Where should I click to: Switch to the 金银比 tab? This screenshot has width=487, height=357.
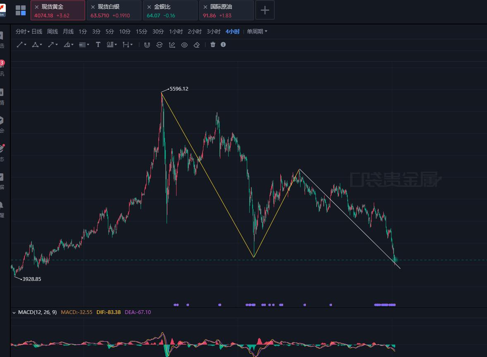[170, 10]
